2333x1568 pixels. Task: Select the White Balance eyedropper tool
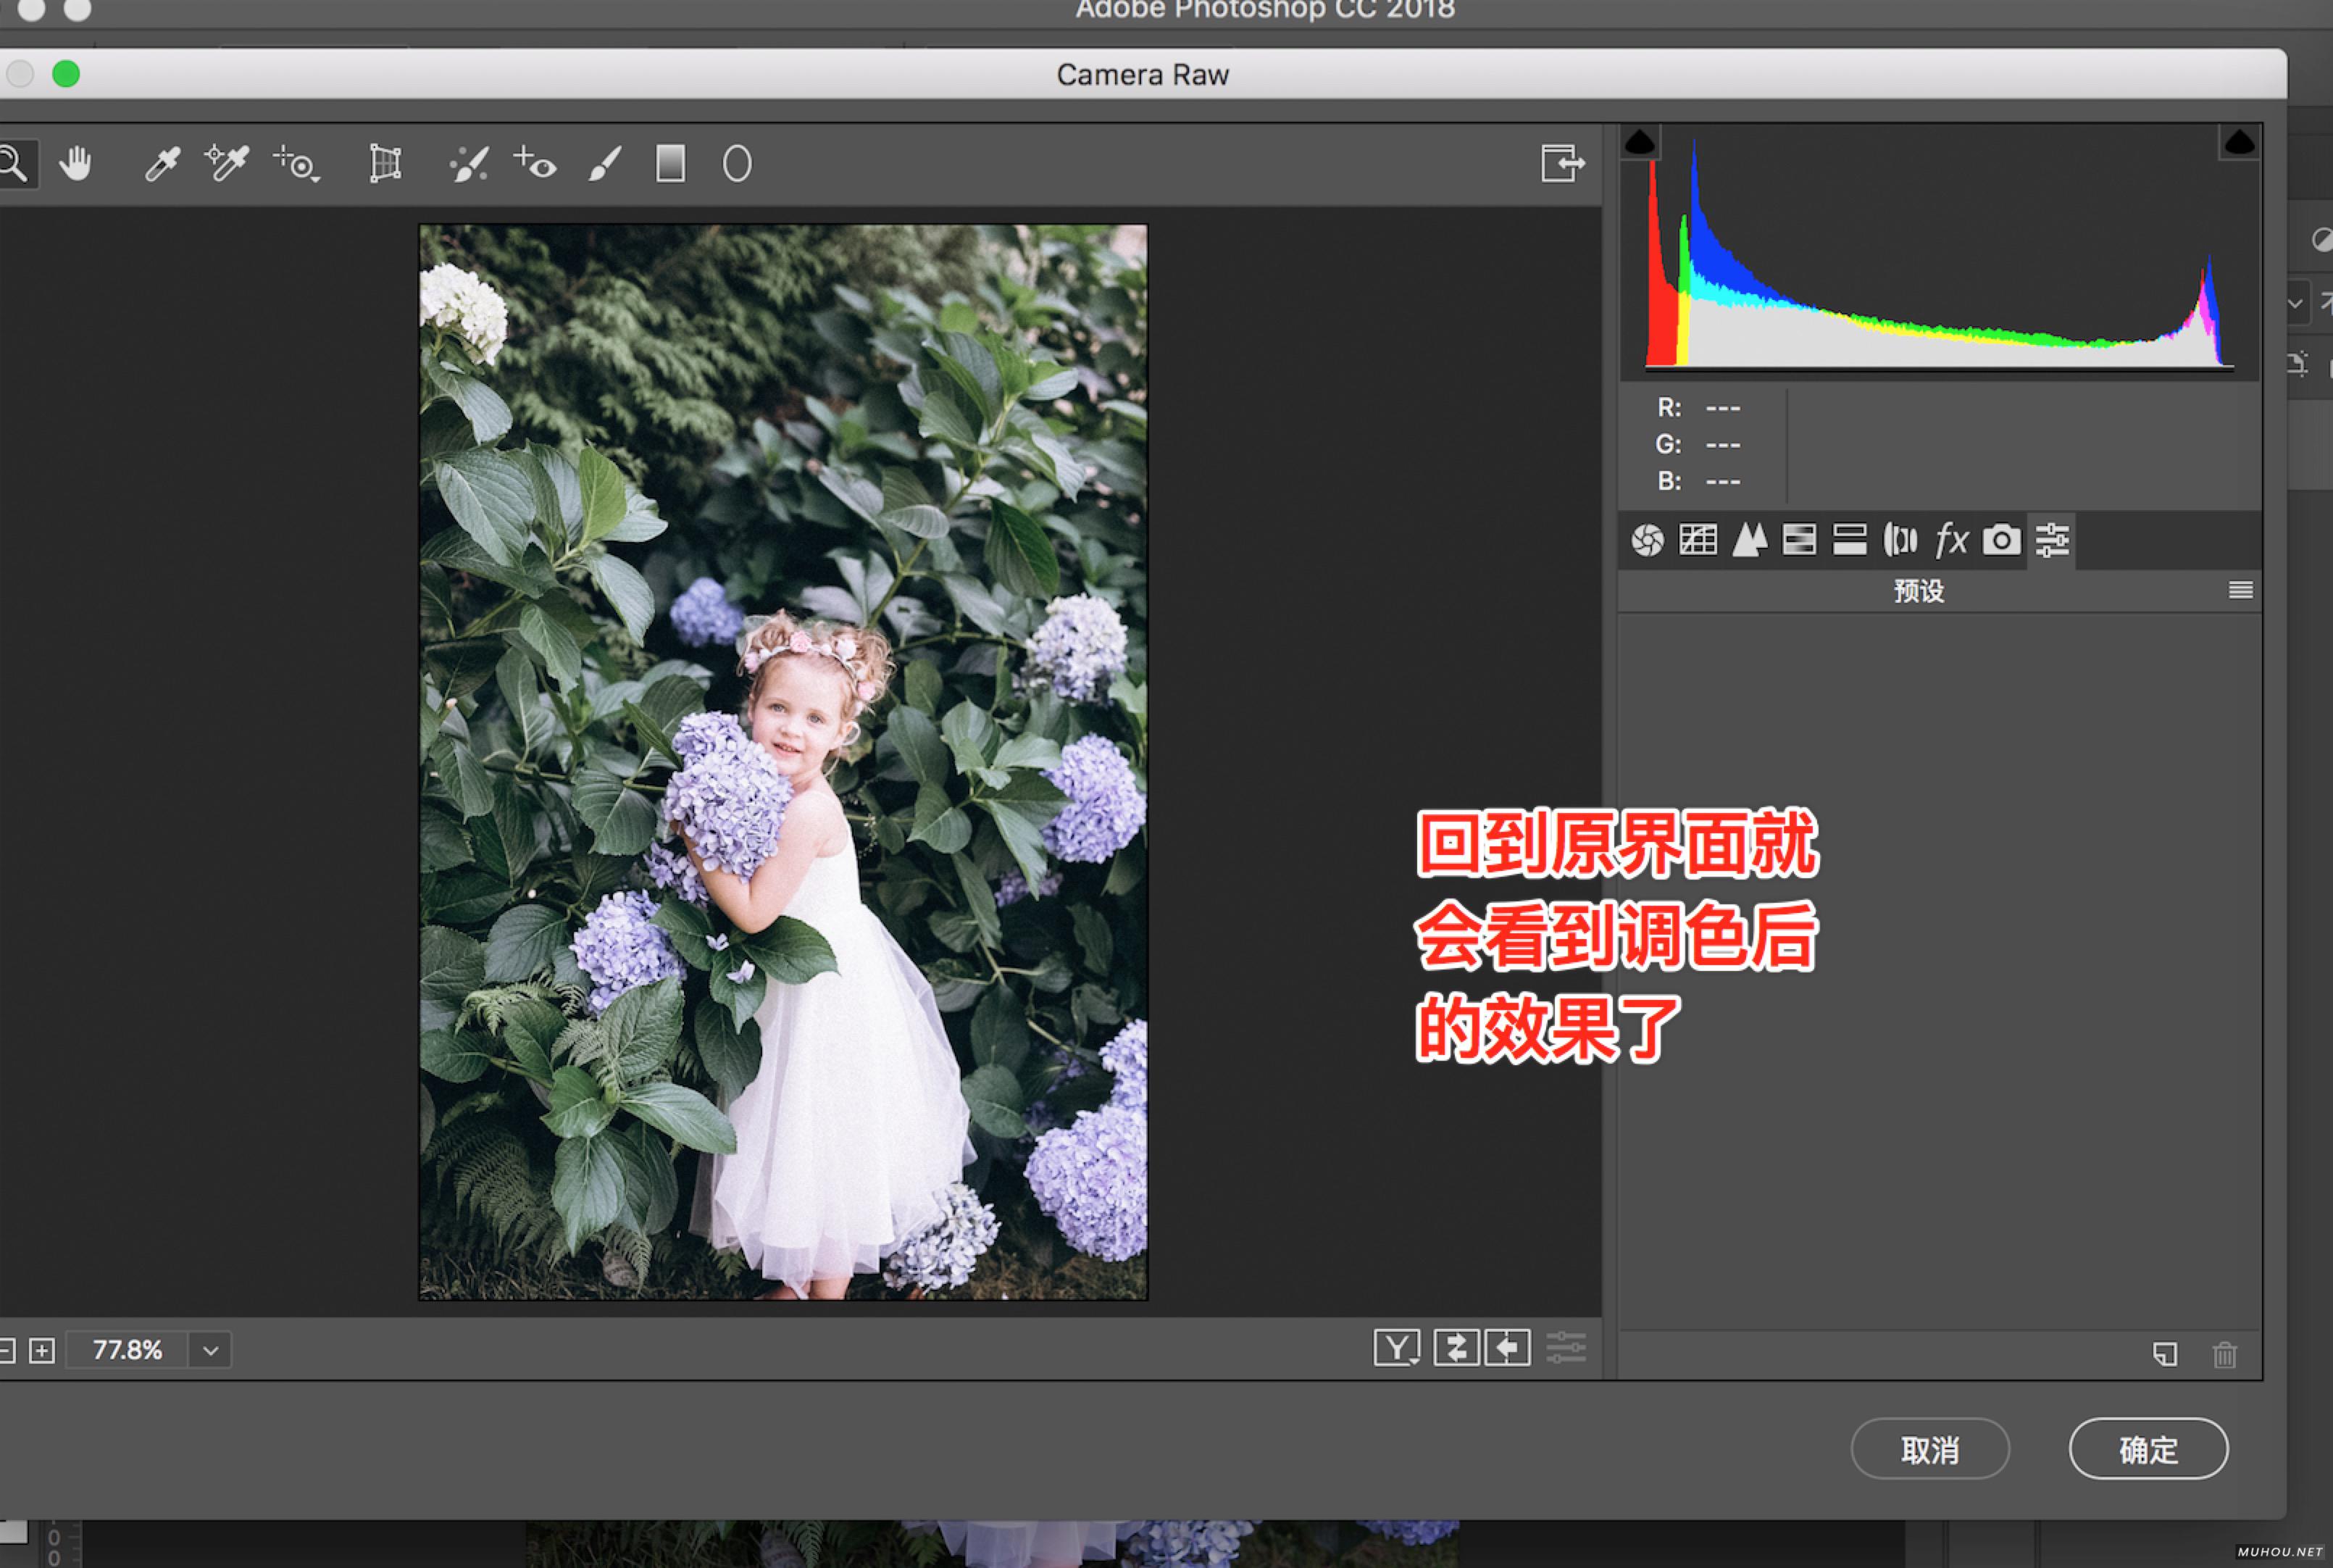tap(162, 163)
